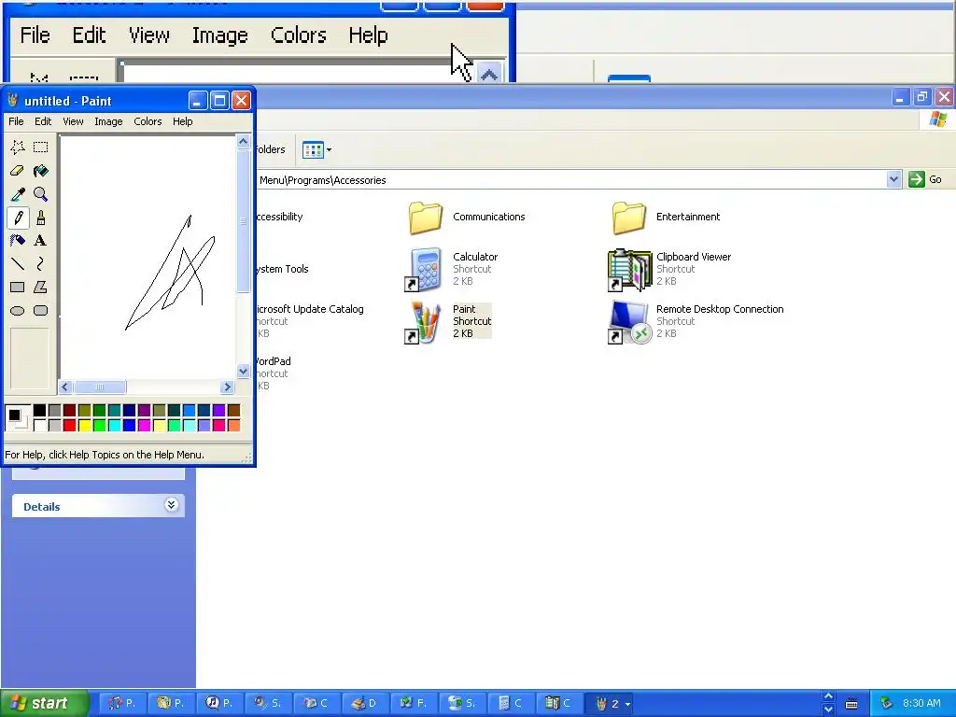Choose the straight Line tool
Viewport: 956px width, 717px height.
(x=18, y=264)
